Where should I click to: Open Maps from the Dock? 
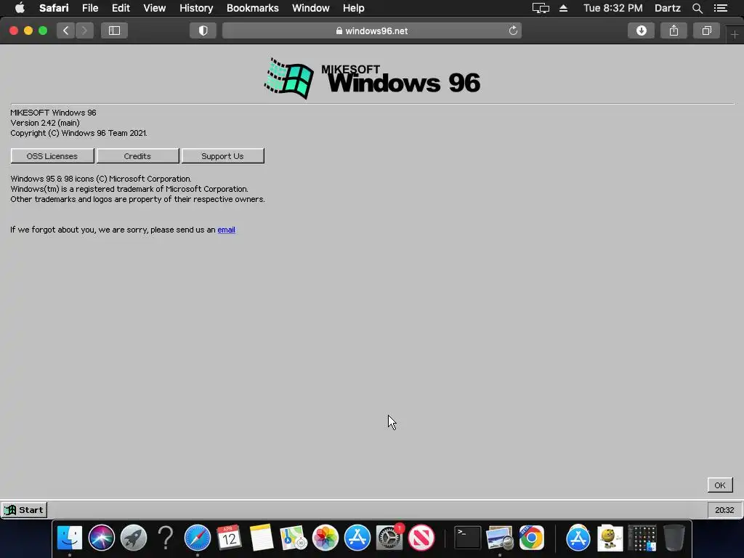pyautogui.click(x=294, y=538)
